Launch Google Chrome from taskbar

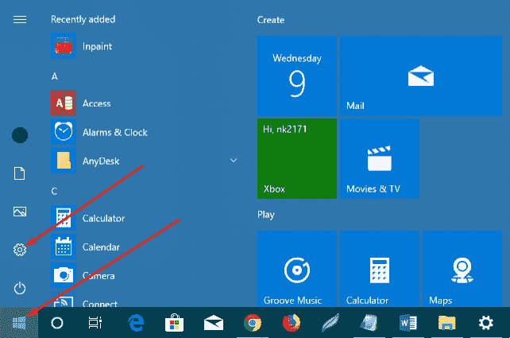pyautogui.click(x=253, y=323)
